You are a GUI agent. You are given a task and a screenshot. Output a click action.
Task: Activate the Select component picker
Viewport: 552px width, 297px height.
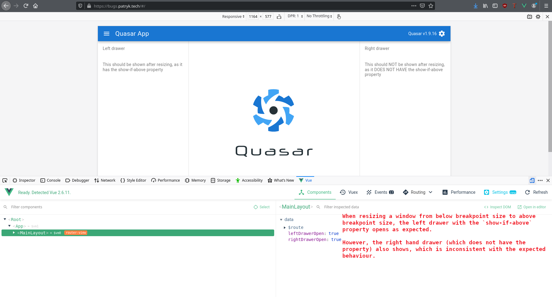261,207
